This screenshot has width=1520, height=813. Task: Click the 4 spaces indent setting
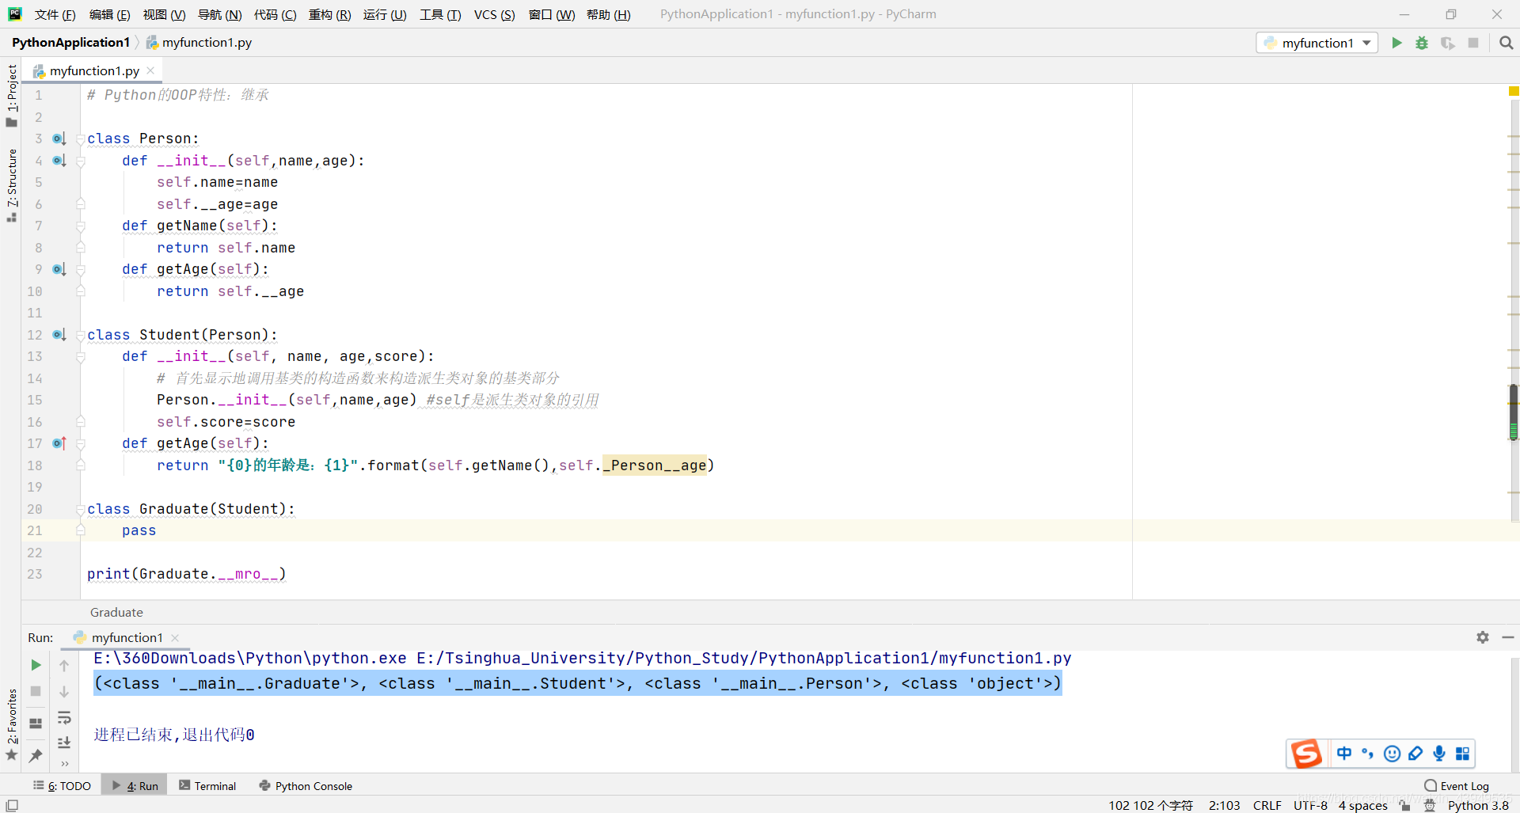coord(1362,805)
